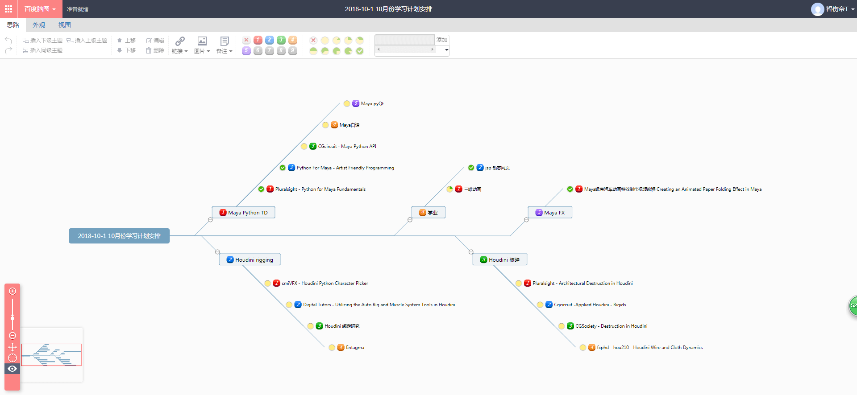Click 插入上级主题 button
This screenshot has width=857, height=395.
87,40
